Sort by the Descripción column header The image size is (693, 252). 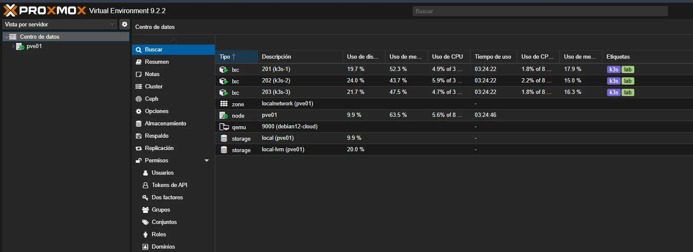[300, 57]
